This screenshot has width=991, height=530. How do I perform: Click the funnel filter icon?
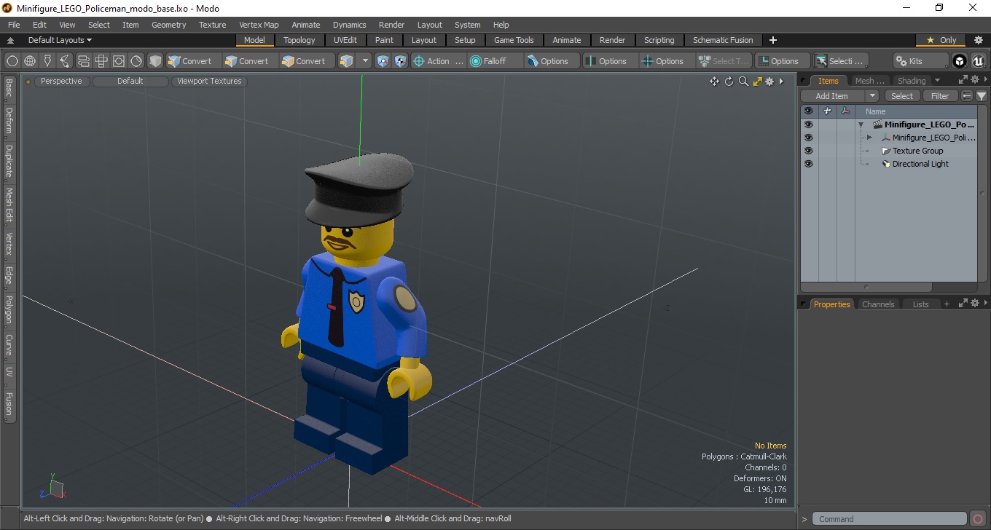click(x=982, y=96)
